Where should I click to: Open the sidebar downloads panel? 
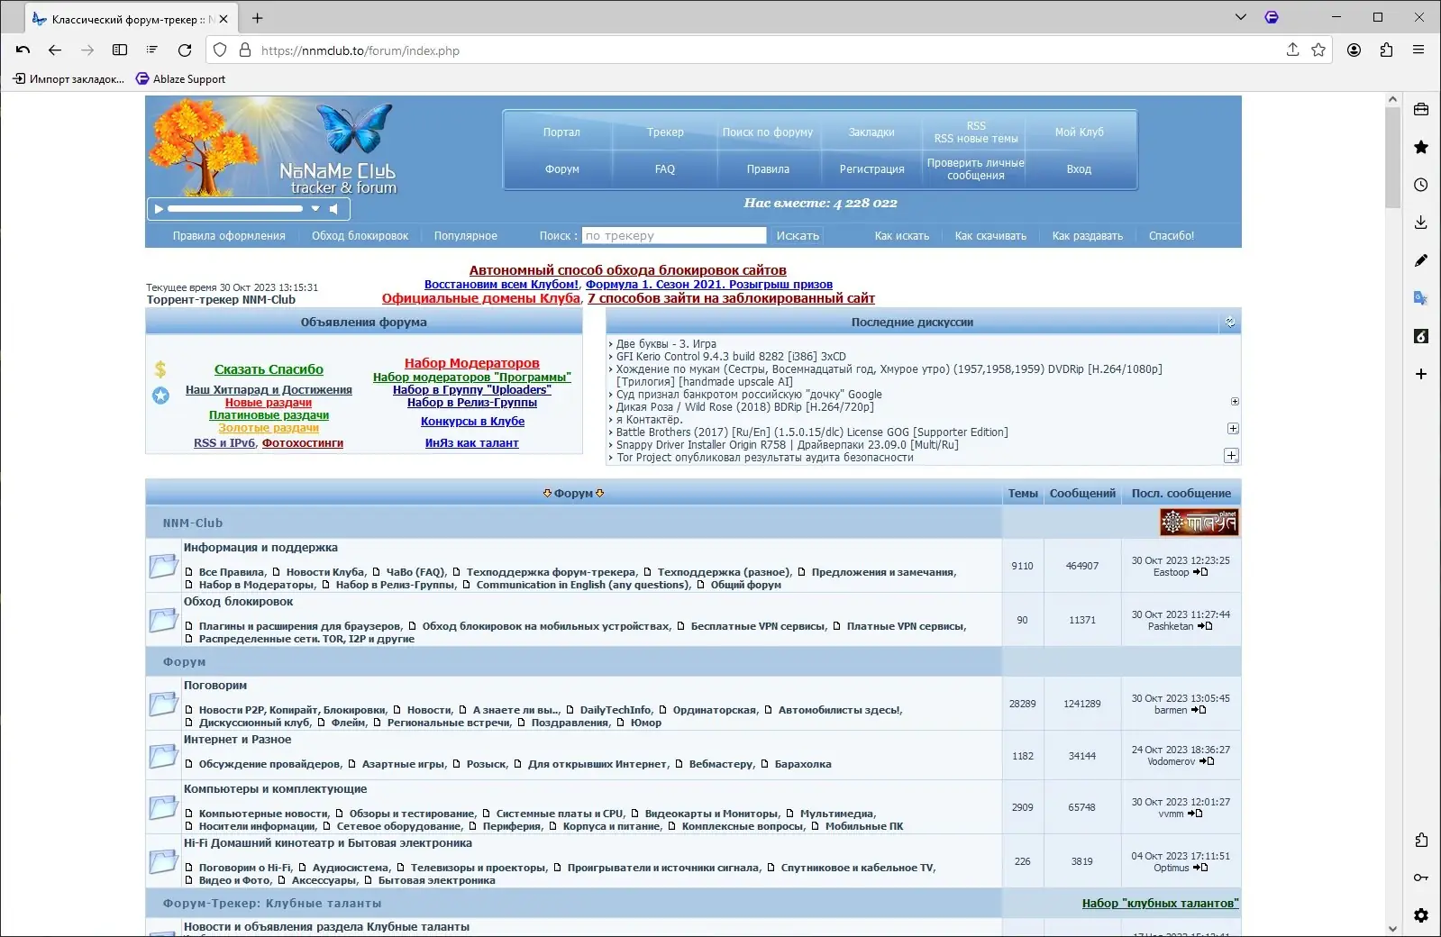coord(1421,223)
